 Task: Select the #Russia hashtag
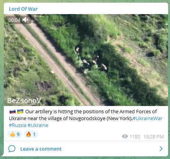click(18, 125)
